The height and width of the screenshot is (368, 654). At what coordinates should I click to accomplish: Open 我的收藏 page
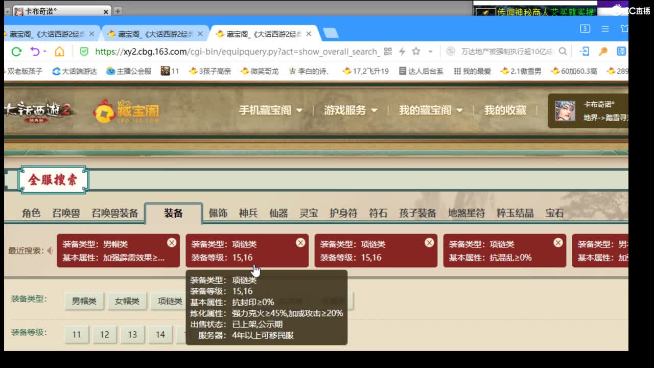505,110
